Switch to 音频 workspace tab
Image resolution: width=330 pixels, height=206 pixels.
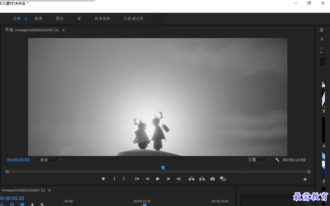point(38,18)
